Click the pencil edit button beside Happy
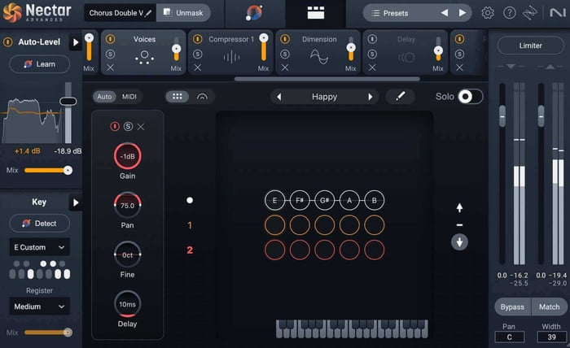The width and height of the screenshot is (570, 348). tap(401, 97)
